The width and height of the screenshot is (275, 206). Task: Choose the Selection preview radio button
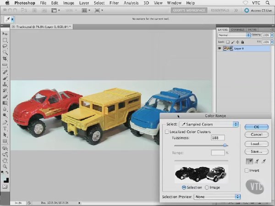point(184,187)
